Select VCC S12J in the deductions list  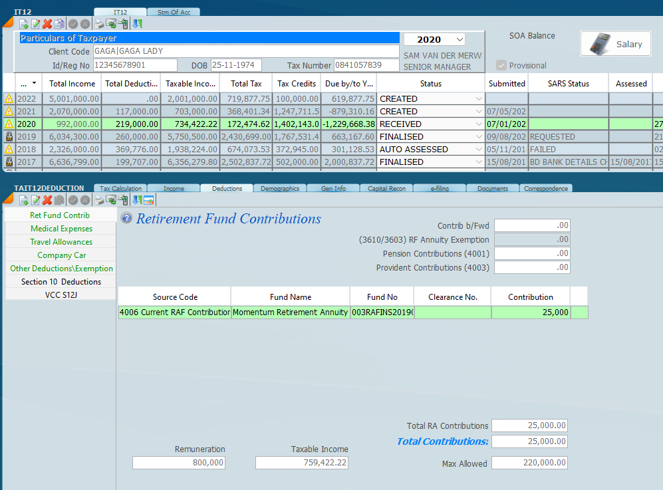coord(61,295)
